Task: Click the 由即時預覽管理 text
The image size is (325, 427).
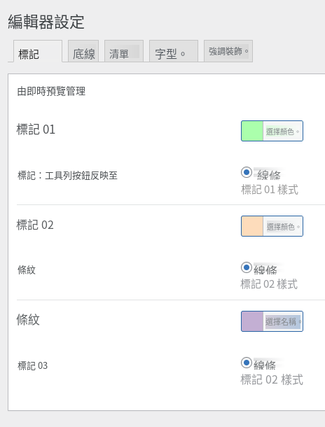Action: click(51, 91)
